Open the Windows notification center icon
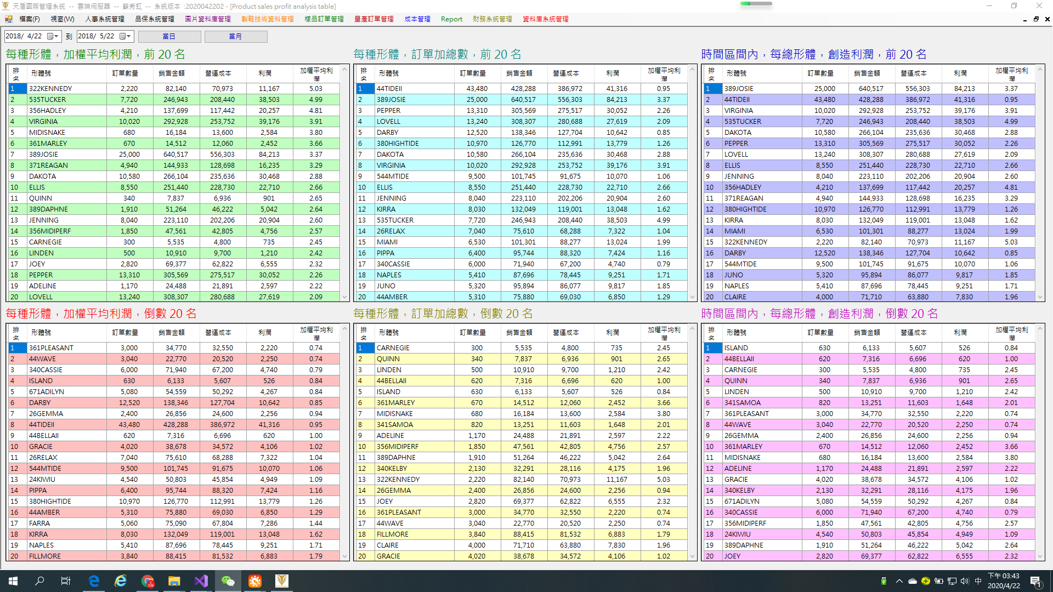1053x592 pixels. pos(1036,581)
